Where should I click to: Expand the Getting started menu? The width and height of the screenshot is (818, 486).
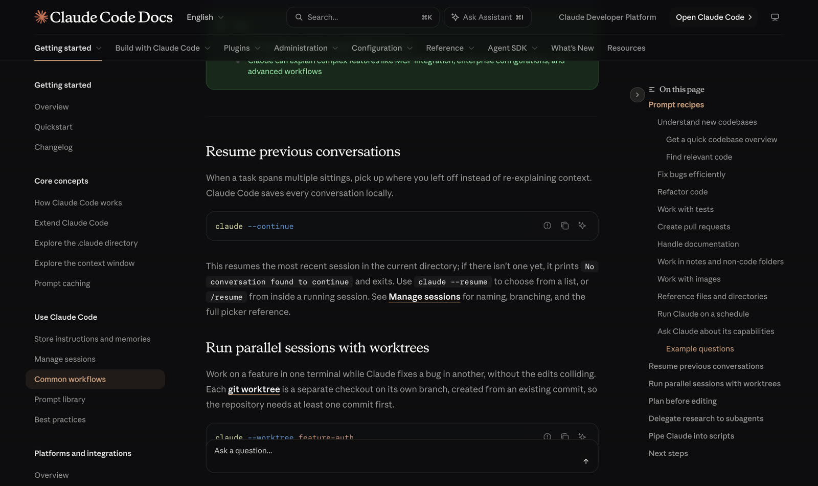68,48
